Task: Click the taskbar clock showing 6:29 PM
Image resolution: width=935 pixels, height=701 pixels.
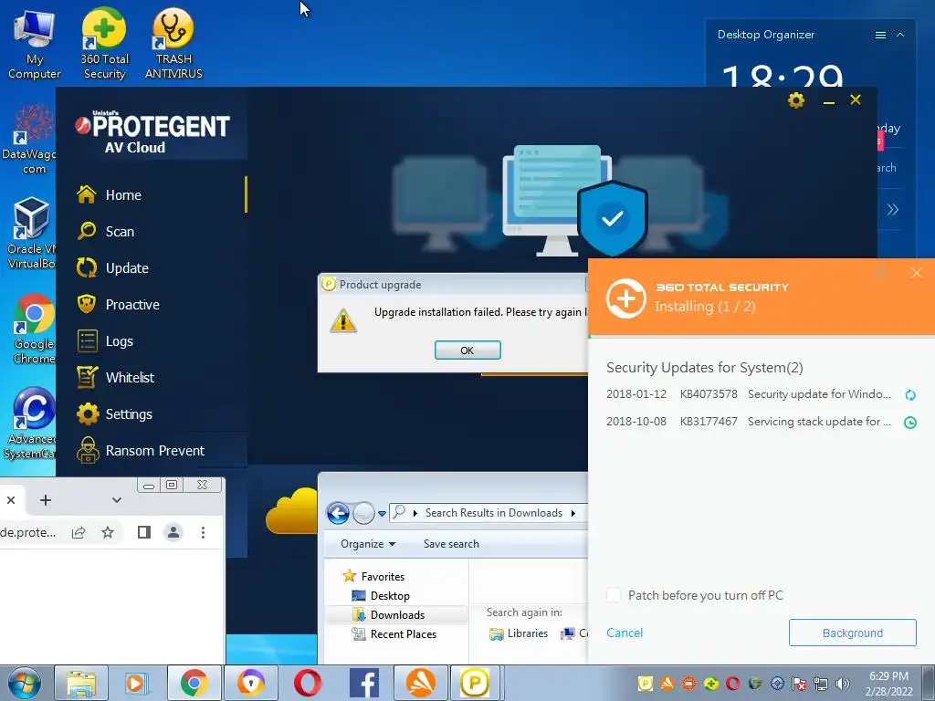Action: [x=888, y=684]
